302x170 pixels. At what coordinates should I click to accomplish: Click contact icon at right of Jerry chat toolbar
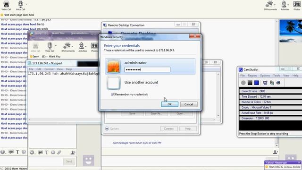pos(73,153)
